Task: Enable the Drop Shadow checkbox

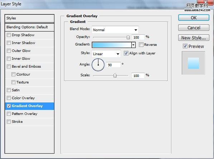Action: click(x=9, y=35)
